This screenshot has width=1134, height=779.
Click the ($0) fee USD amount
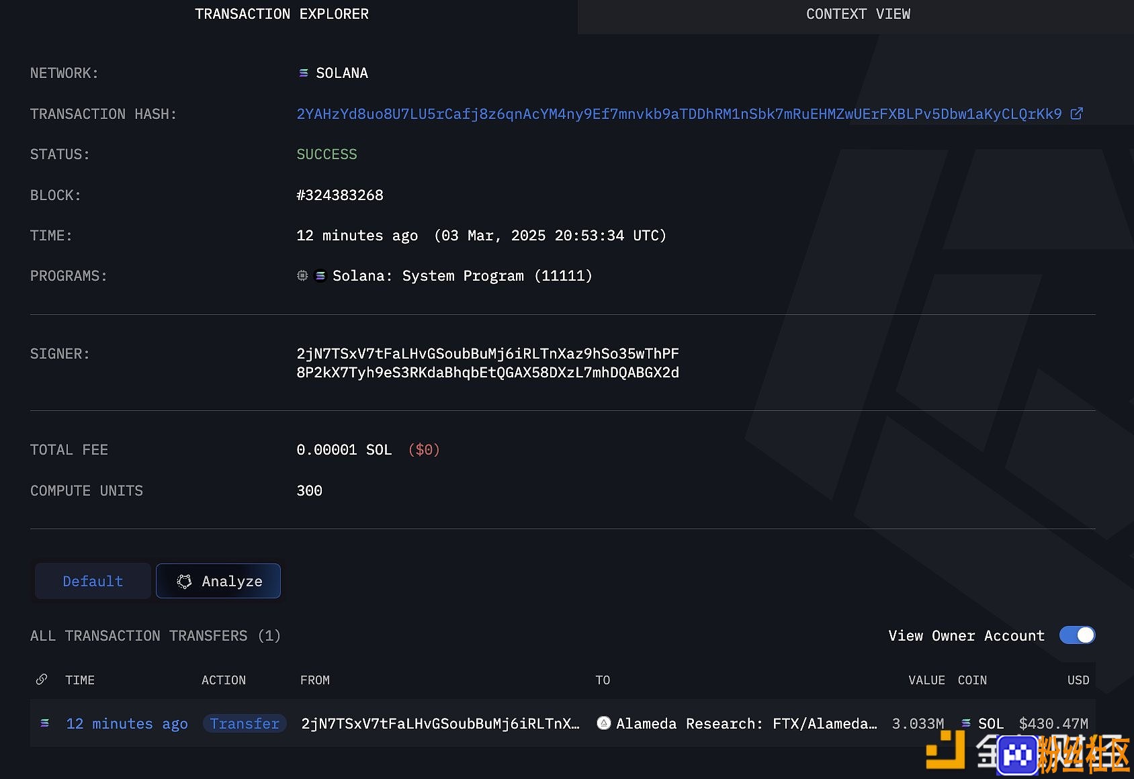pos(424,450)
